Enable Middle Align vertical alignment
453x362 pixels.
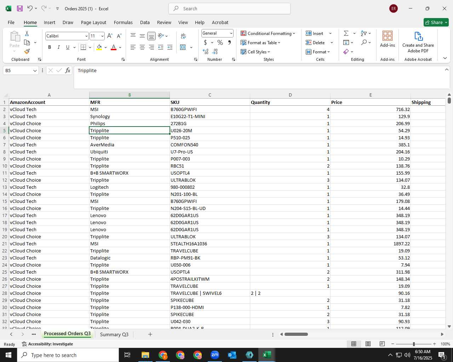[142, 36]
